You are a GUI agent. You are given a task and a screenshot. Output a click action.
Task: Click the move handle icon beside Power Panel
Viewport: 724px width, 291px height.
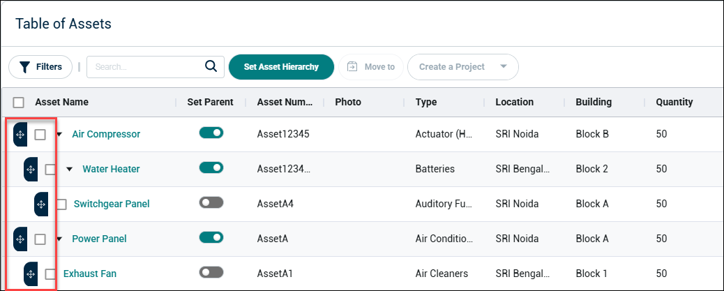pyautogui.click(x=20, y=239)
